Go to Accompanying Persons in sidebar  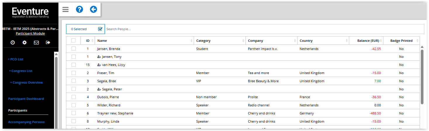26,122
